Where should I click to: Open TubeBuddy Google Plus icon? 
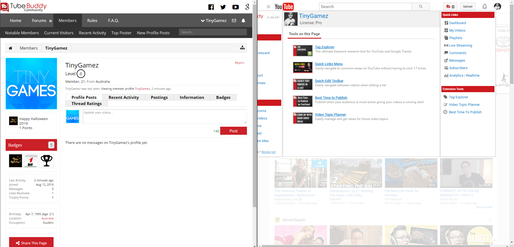pyautogui.click(x=247, y=7)
